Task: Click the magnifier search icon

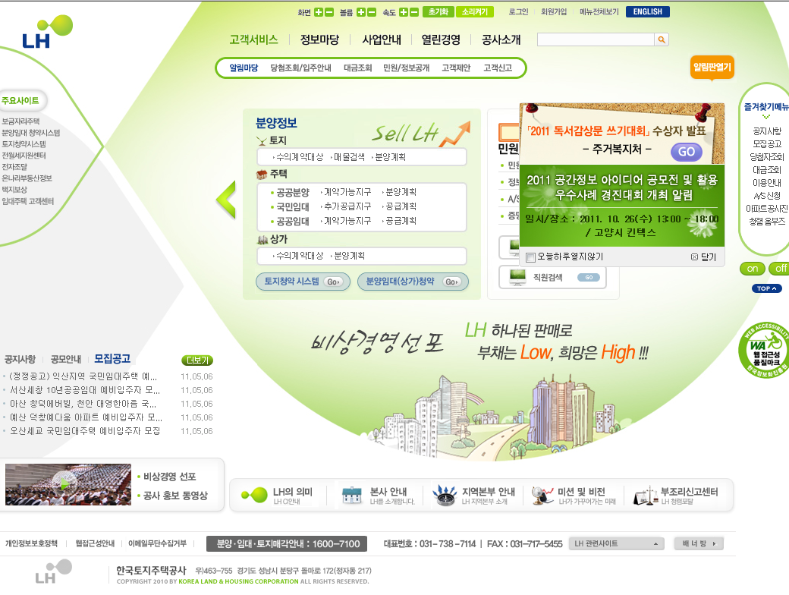Action: [x=662, y=39]
